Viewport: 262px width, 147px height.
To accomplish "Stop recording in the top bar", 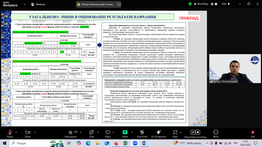I will click(x=216, y=4).
